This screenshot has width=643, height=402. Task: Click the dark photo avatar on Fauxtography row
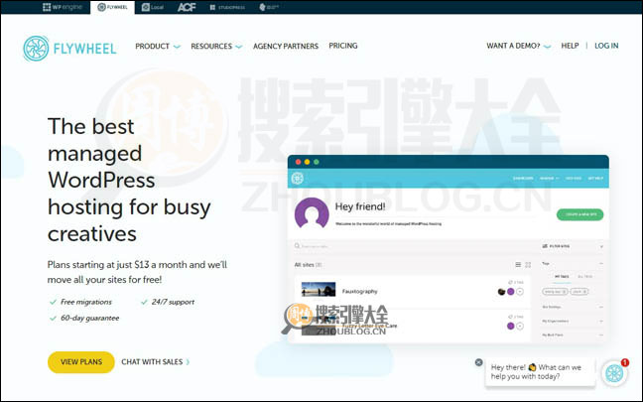coord(501,292)
